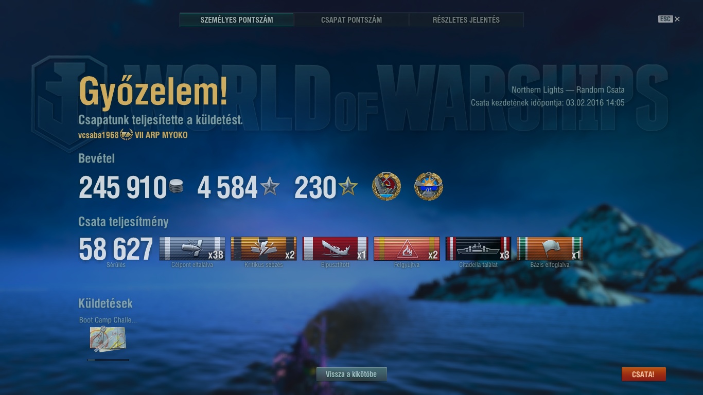Close the results screen with ESC X
This screenshot has width=703, height=395.
(669, 19)
